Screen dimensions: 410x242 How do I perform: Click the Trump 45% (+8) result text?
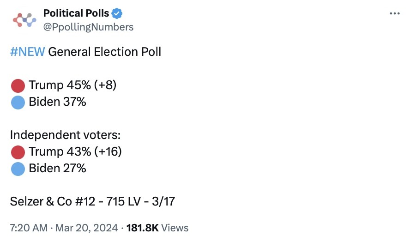click(72, 85)
